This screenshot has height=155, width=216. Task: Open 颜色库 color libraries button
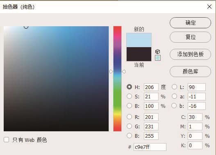point(190,71)
